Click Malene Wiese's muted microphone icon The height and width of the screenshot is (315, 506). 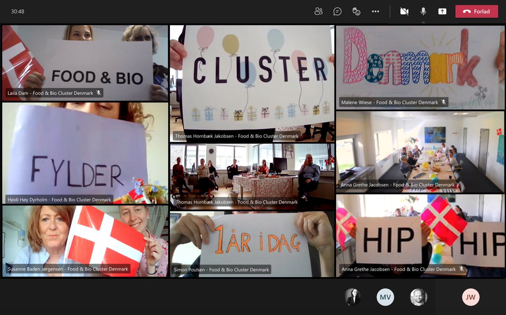(x=443, y=102)
